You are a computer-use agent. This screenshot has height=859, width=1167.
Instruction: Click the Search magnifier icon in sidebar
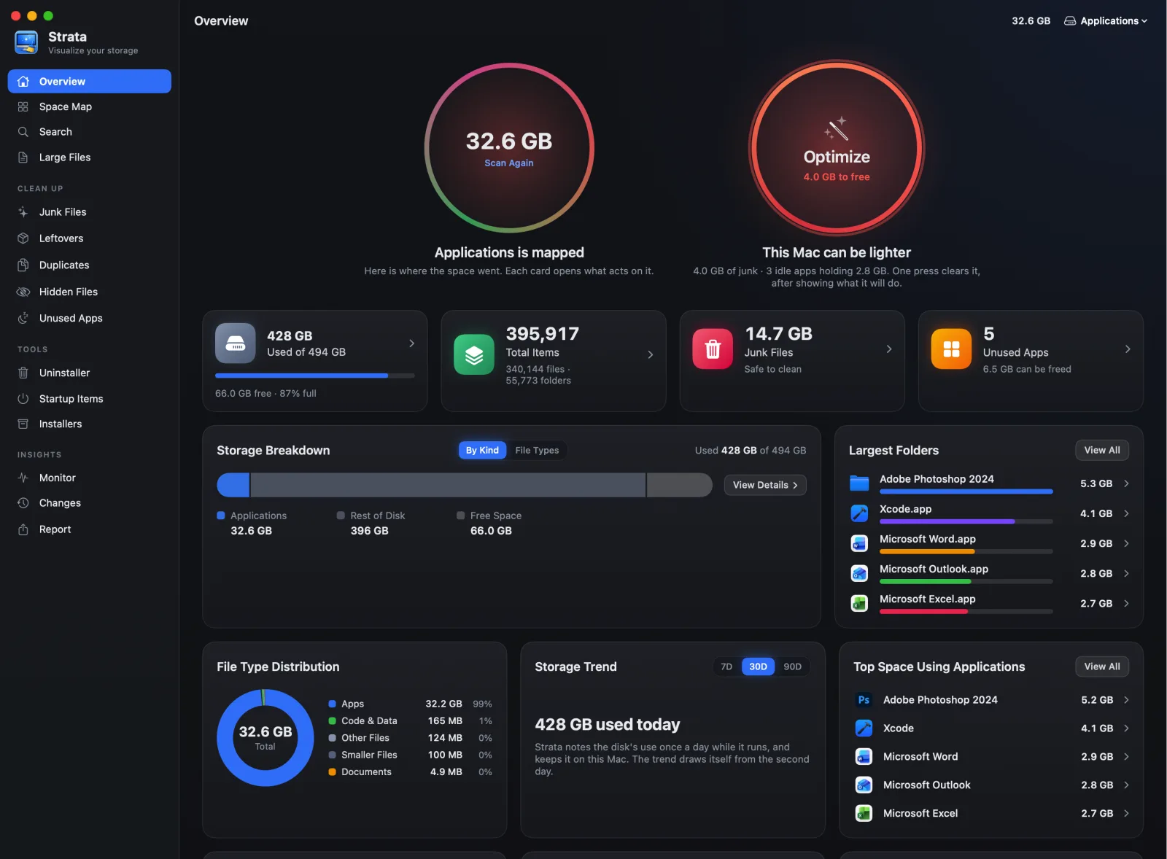click(23, 132)
